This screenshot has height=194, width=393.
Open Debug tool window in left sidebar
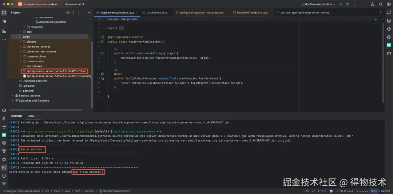4,159
